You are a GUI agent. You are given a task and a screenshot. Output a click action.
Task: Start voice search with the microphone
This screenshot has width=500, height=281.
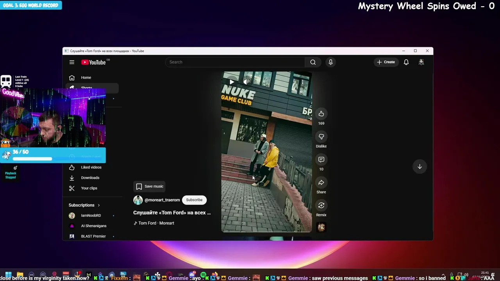[x=330, y=62]
